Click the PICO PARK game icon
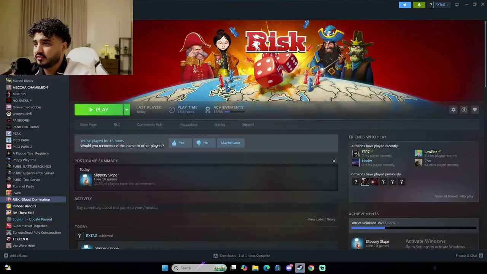The height and width of the screenshot is (274, 487). (x=9, y=140)
